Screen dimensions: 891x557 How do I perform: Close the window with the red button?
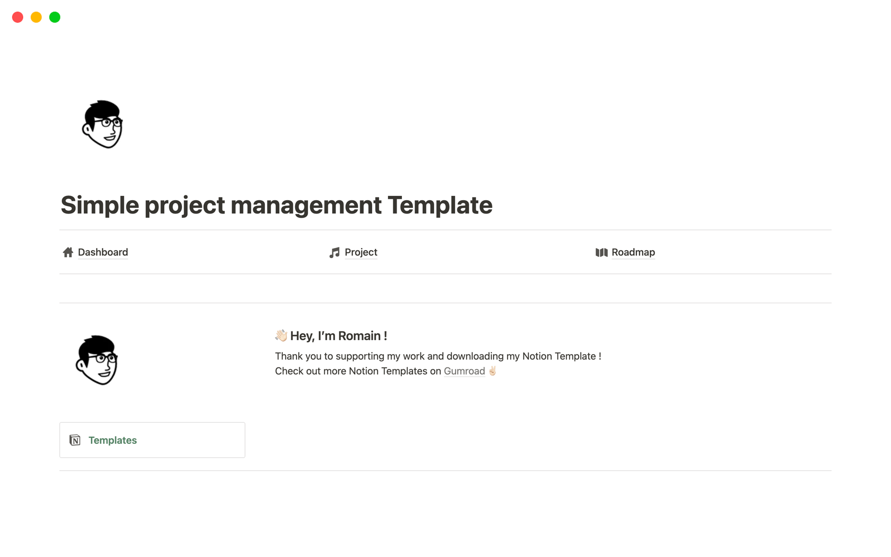point(18,17)
